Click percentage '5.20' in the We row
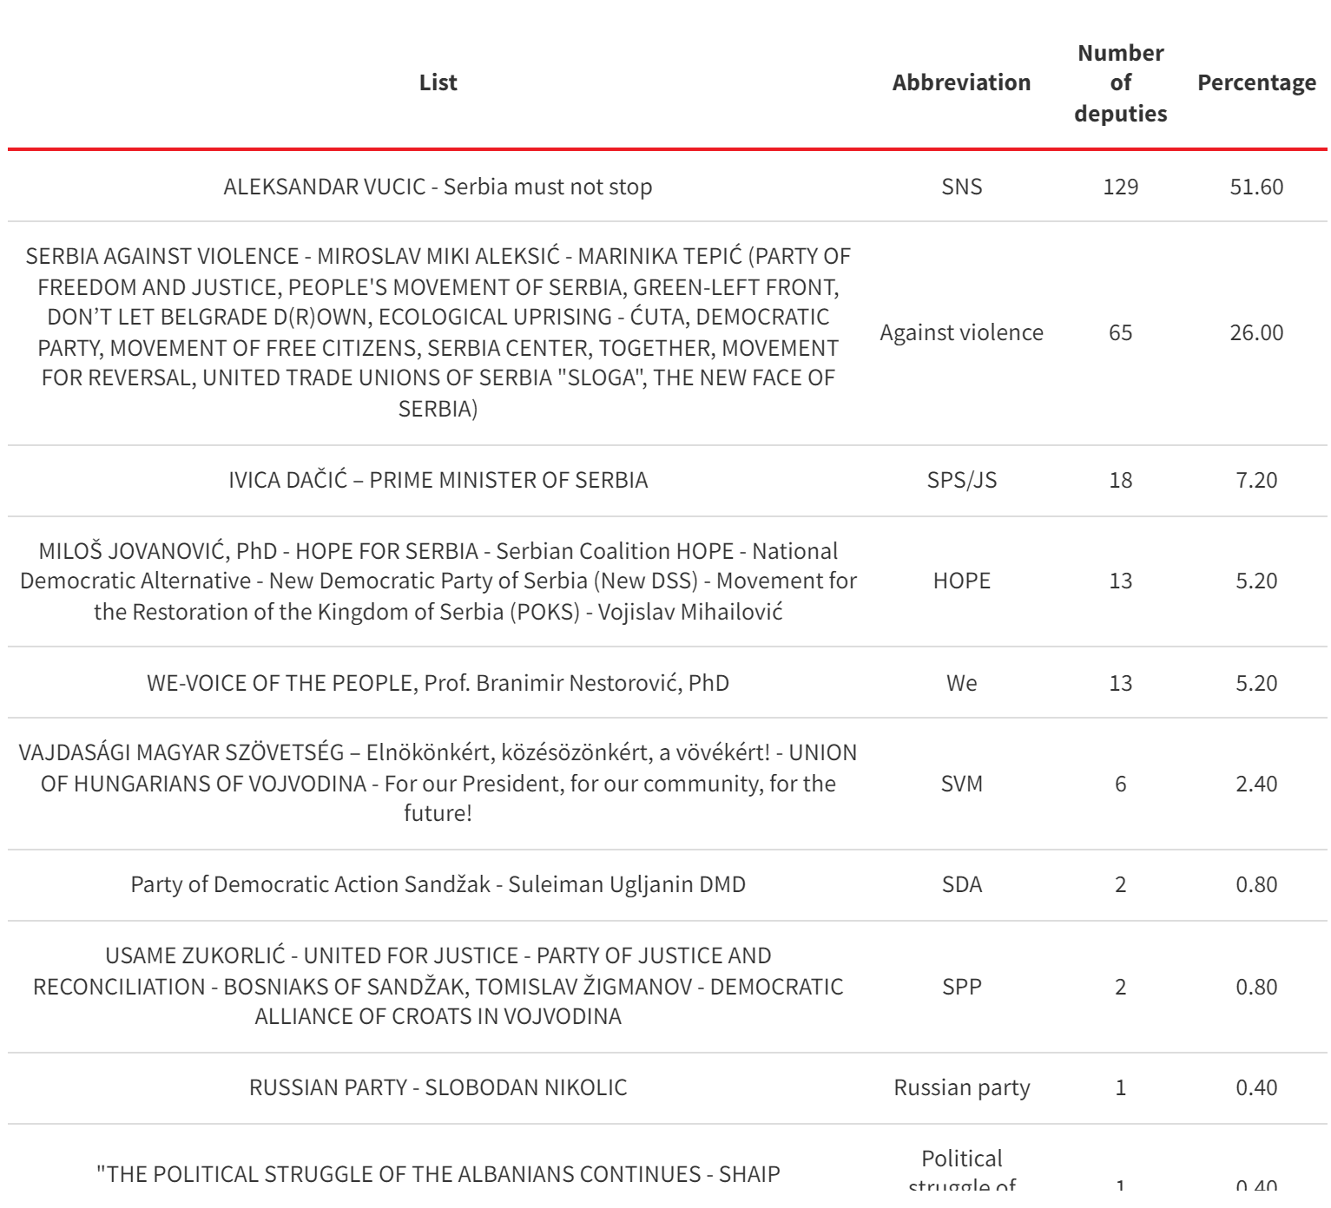1331x1208 pixels. [1256, 683]
